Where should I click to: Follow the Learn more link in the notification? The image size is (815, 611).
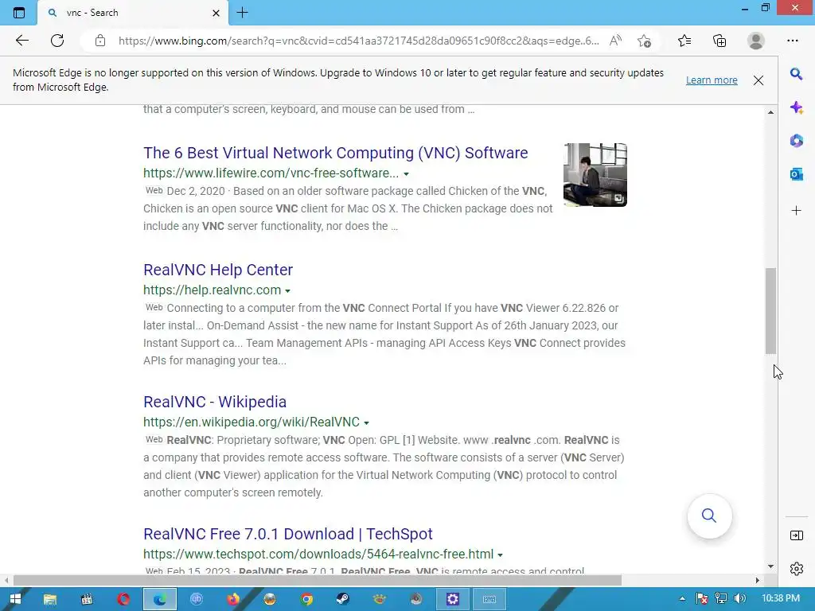pos(712,80)
